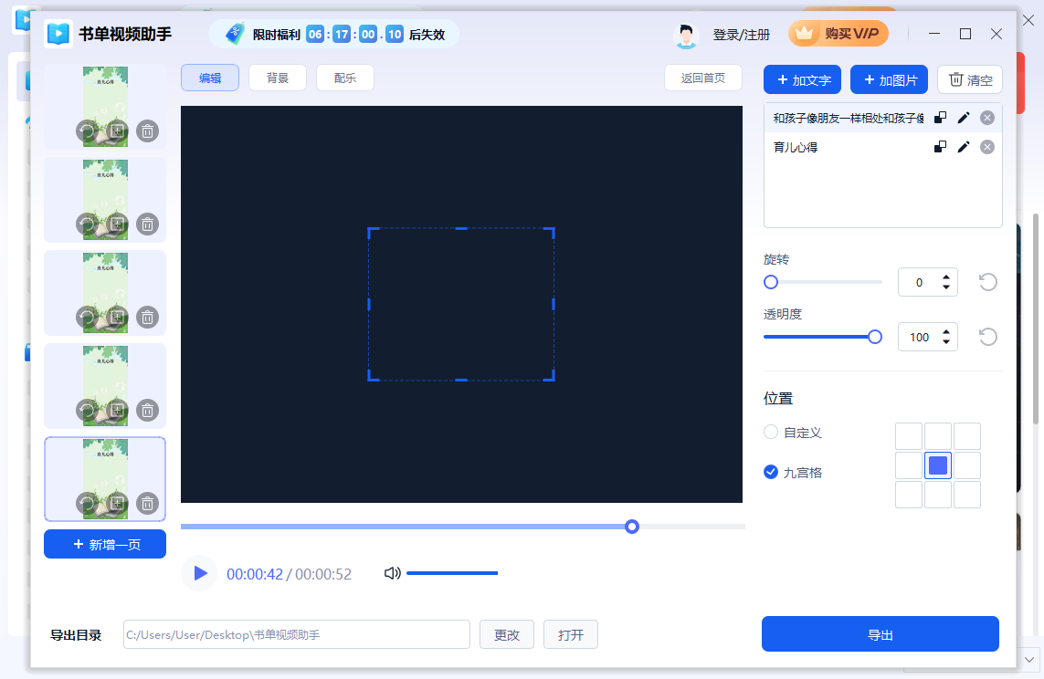Click the export directory path field
This screenshot has width=1044, height=679.
(296, 633)
